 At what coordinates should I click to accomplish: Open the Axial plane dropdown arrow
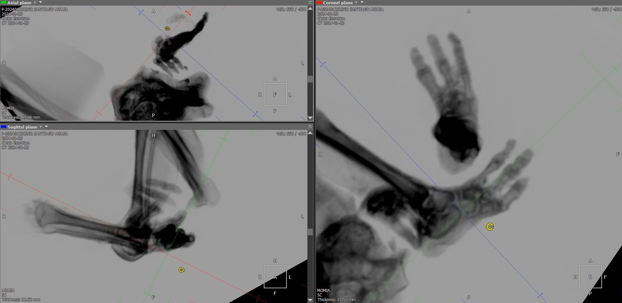(x=41, y=2)
